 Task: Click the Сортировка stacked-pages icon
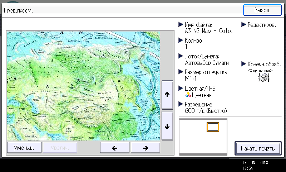tap(264, 77)
